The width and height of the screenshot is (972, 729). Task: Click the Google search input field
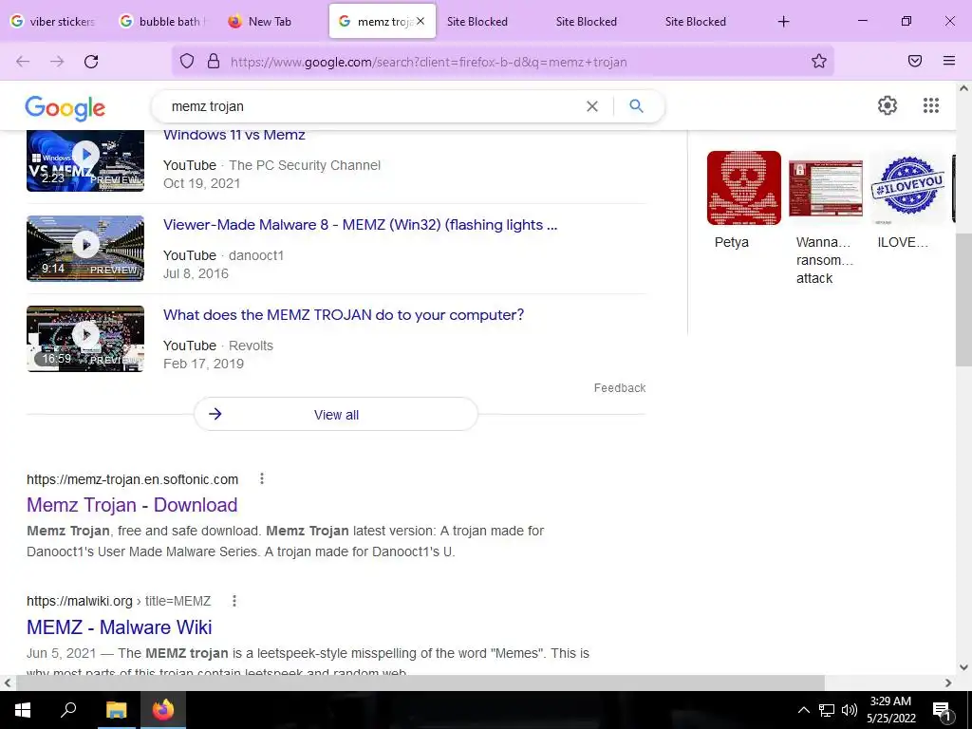[372, 106]
